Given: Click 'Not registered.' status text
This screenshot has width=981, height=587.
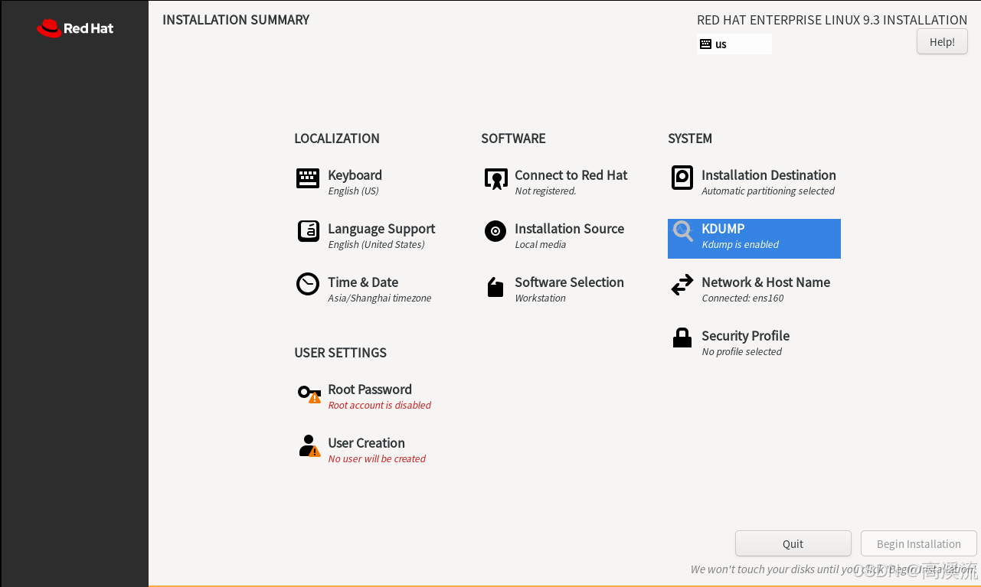Looking at the screenshot, I should 545,191.
